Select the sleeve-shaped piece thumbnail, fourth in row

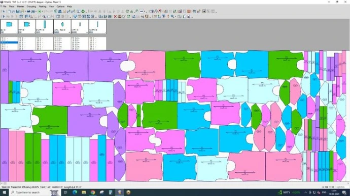click(62, 26)
